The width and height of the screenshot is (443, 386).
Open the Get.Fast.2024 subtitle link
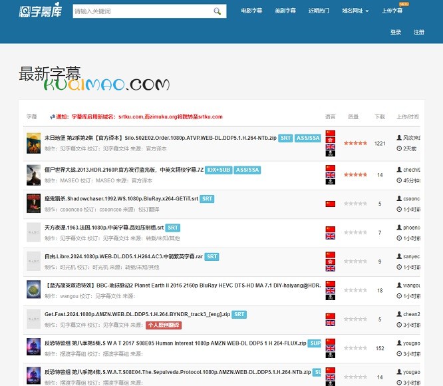[137, 314]
